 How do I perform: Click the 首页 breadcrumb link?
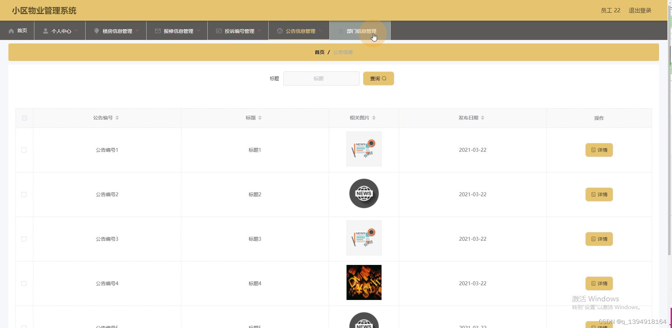pos(320,52)
